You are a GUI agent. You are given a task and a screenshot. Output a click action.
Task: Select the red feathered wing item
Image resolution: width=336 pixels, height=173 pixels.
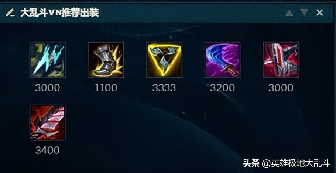48,122
